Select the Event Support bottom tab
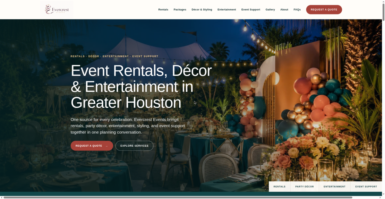 coord(366,186)
